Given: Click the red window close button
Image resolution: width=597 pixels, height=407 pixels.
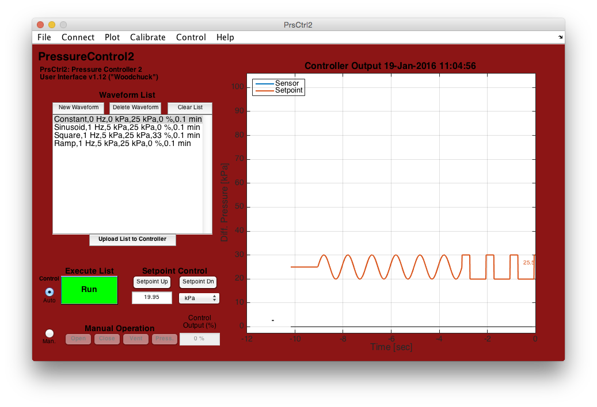Looking at the screenshot, I should tap(40, 25).
